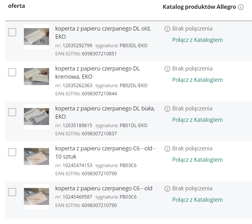Image resolution: width=252 pixels, height=224 pixels.
Task: Check the DL kremowa, EKO offer checkbox
Action: point(12,72)
